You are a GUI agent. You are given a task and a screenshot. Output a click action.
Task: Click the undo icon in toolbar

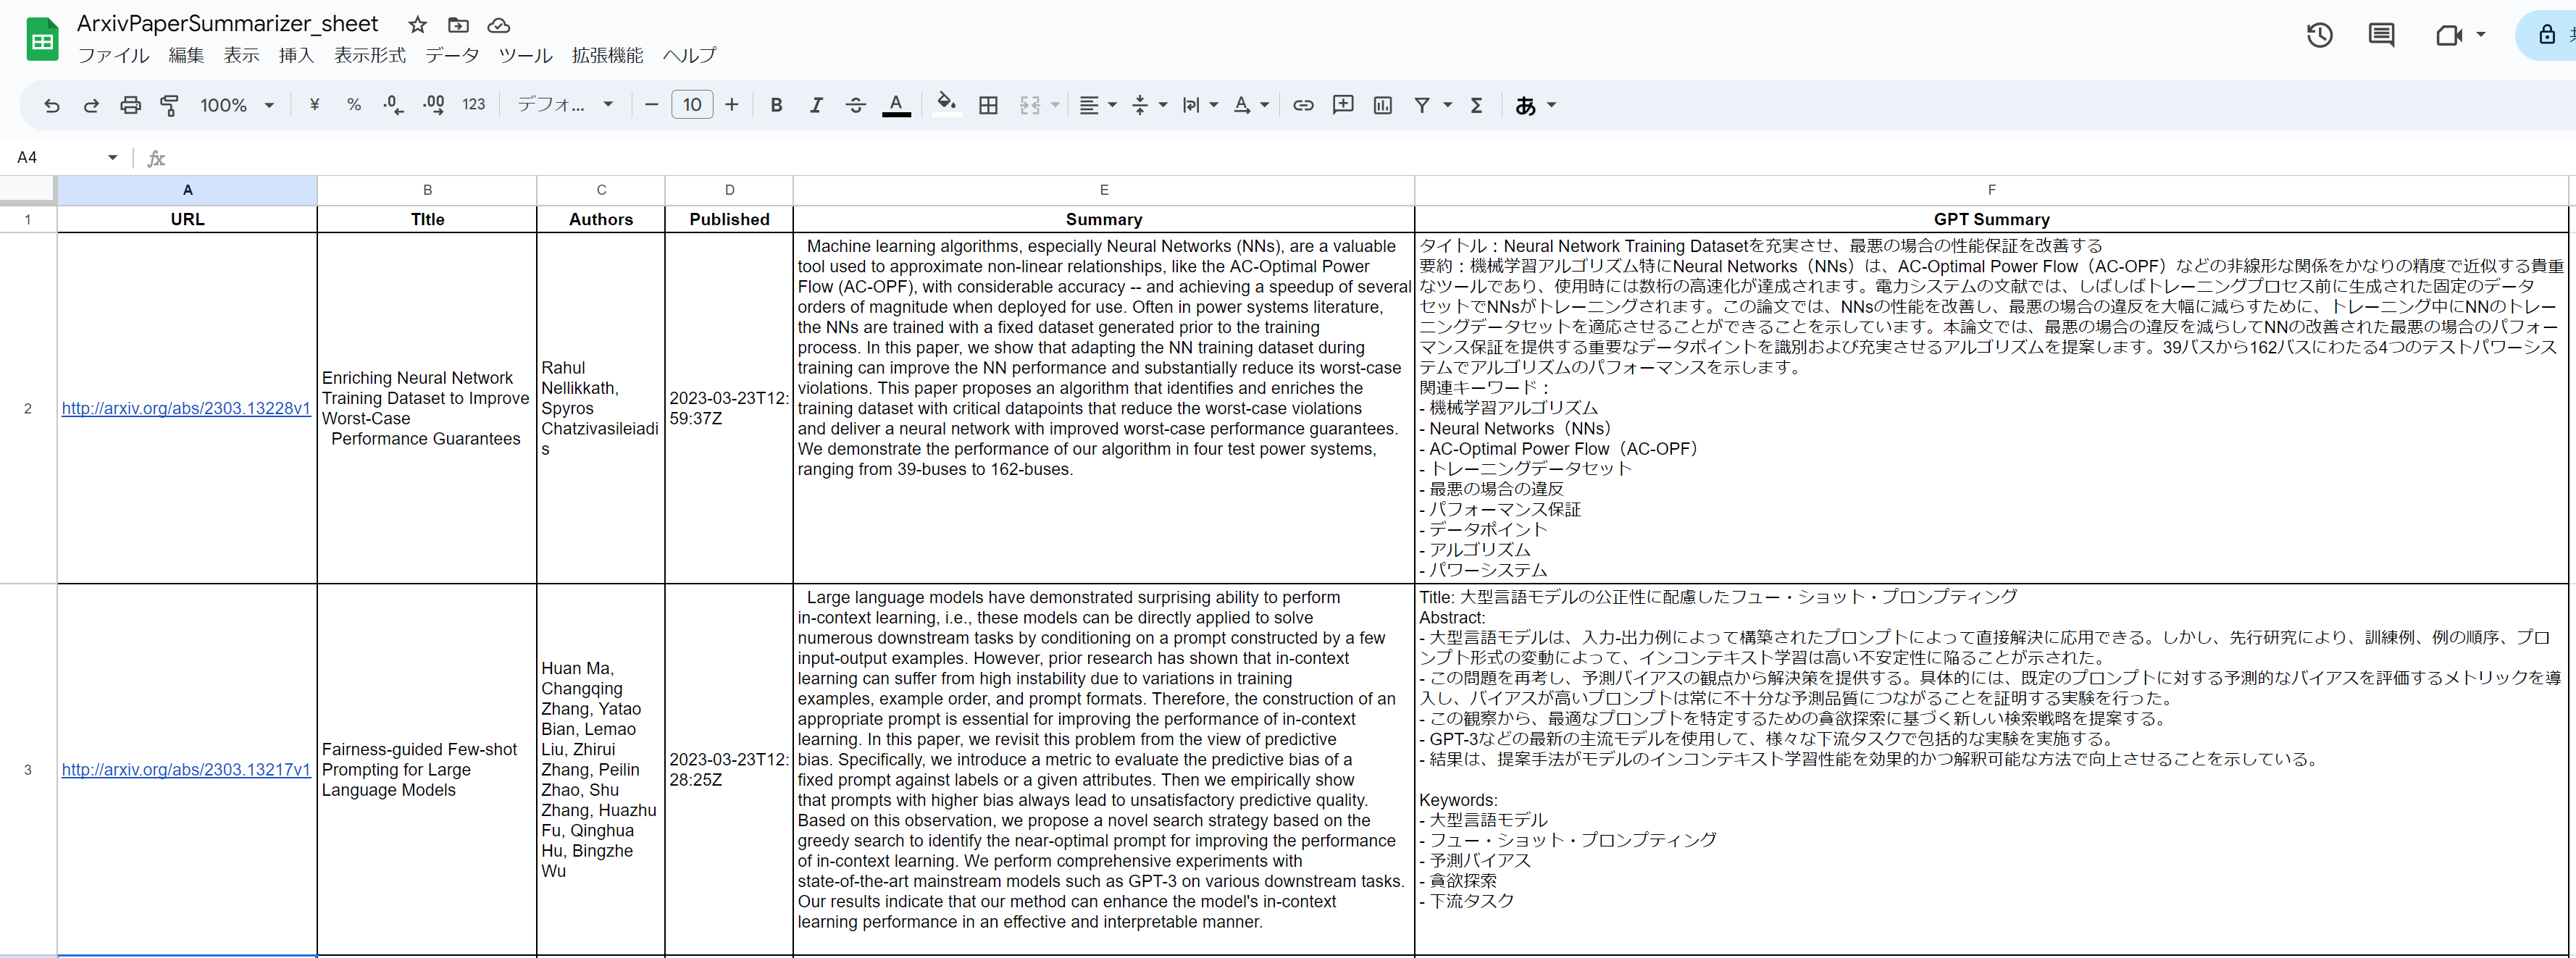point(51,105)
